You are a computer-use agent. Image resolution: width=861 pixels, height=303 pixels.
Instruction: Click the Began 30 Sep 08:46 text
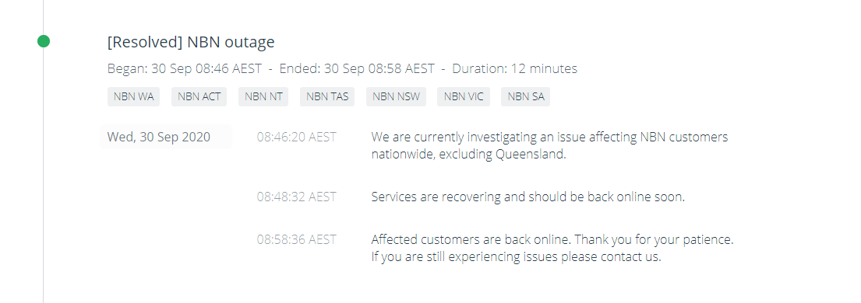click(x=185, y=69)
